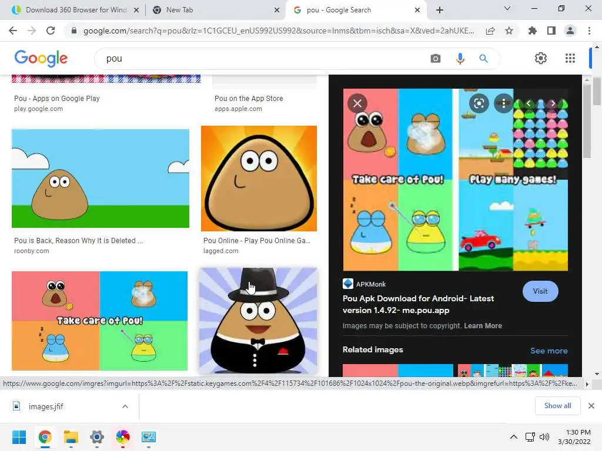Click Show all downloads
Screen dimensions: 602x451
pos(557,406)
